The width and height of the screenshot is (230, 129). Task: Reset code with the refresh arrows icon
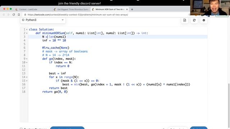[x=194, y=20]
